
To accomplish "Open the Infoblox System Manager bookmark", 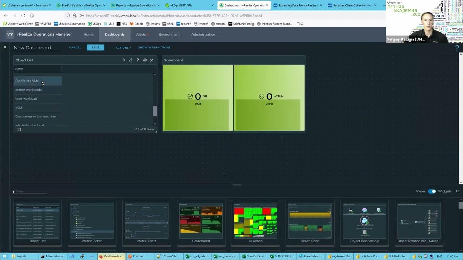I will (274, 24).
